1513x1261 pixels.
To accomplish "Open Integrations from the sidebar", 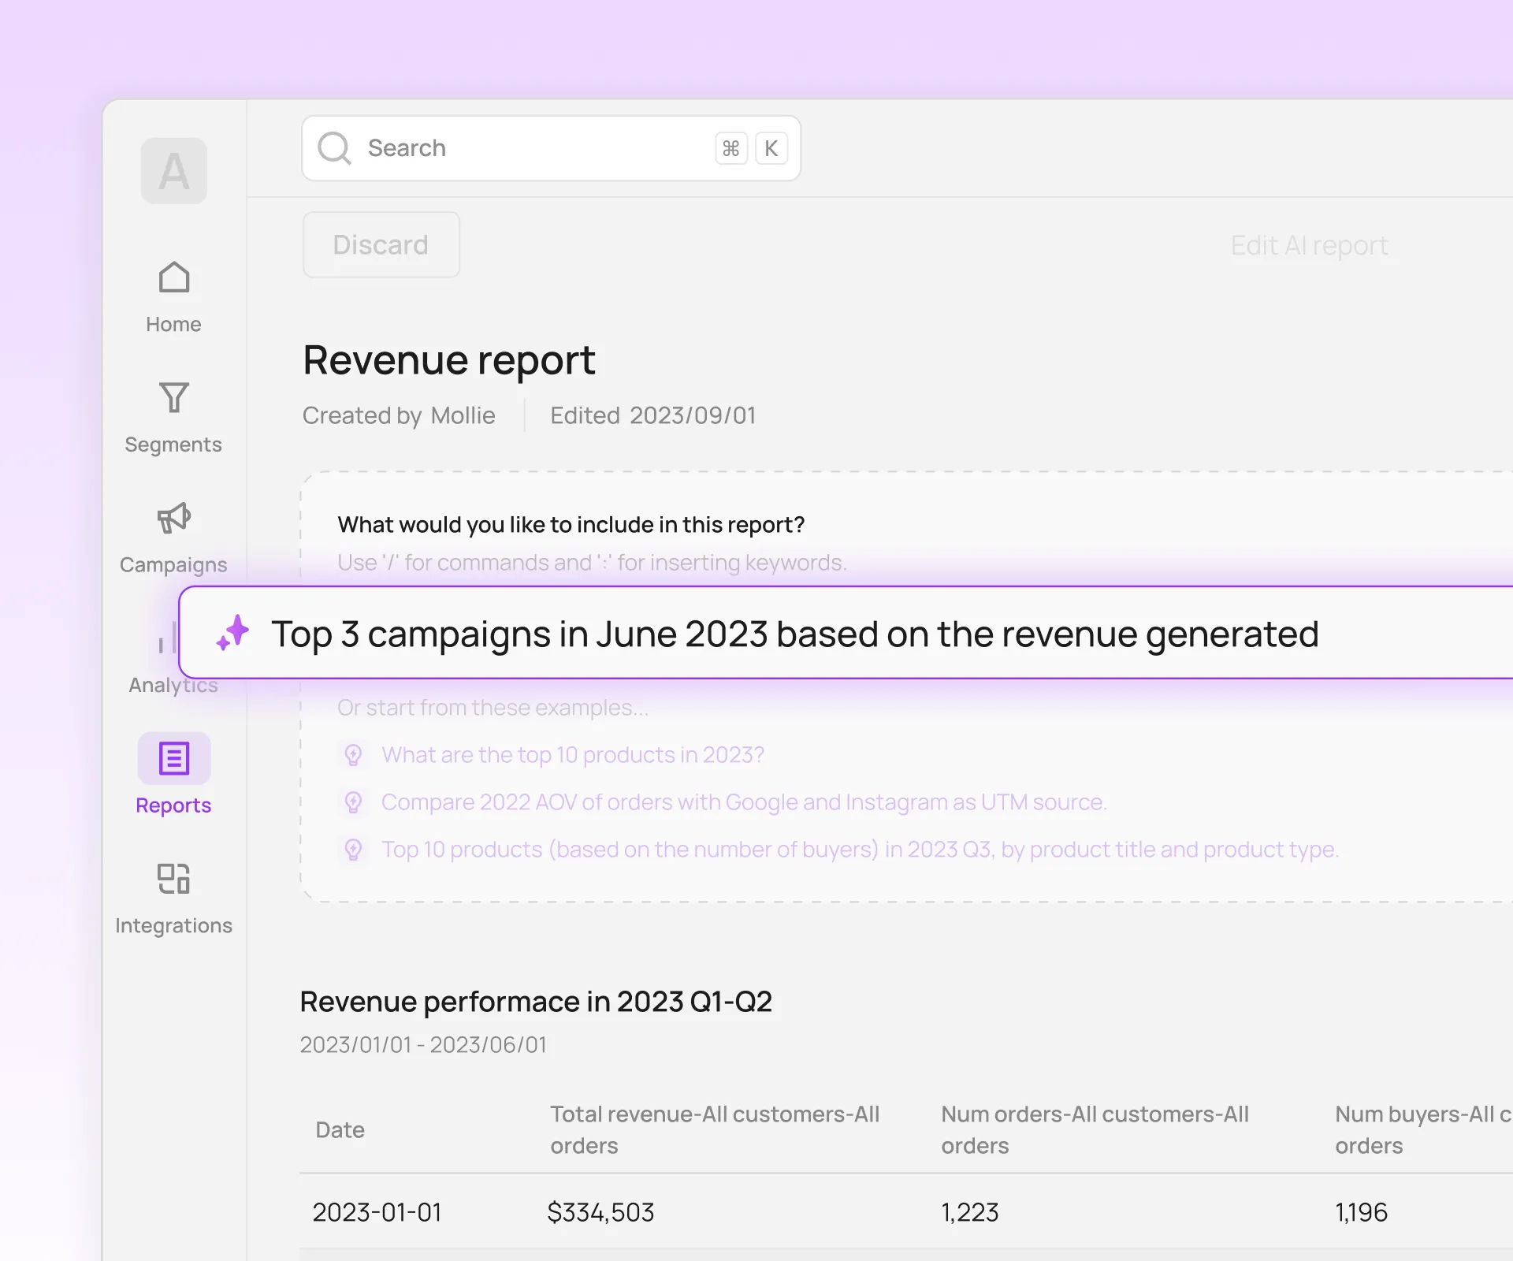I will click(x=173, y=879).
